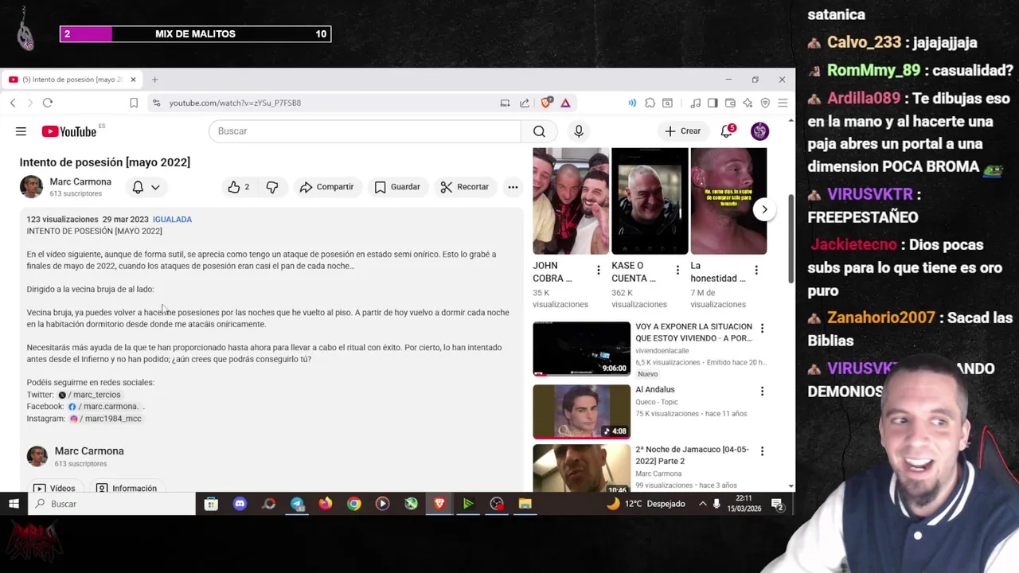Close the Intento de posesión tab
Screen dimensions: 1019x573
pyautogui.click(x=133, y=80)
